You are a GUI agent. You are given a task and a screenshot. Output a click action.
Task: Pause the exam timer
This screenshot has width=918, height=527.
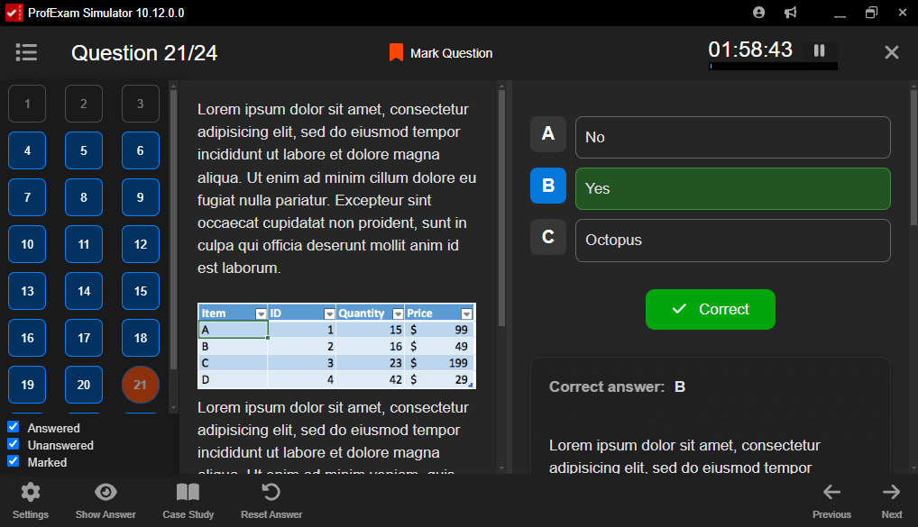click(x=819, y=51)
